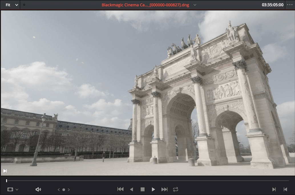This screenshot has width=295, height=195.
Task: Step forward with the right jog arrow
Action: [69, 190]
